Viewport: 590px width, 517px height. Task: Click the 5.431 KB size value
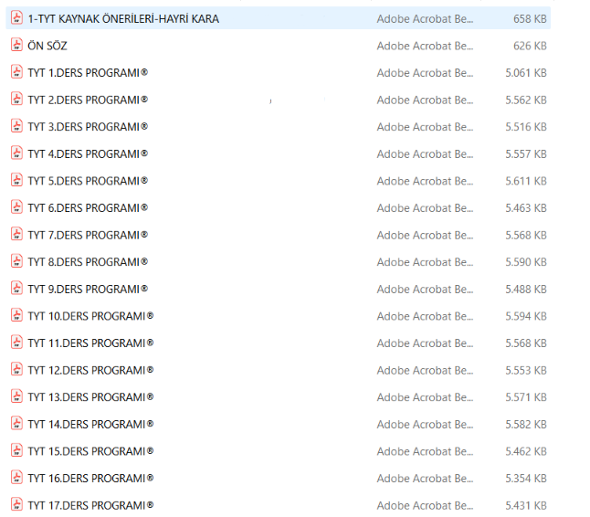click(526, 506)
